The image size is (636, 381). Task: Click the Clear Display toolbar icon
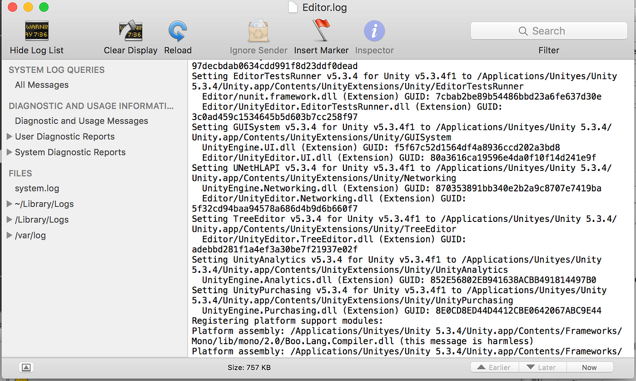(131, 31)
